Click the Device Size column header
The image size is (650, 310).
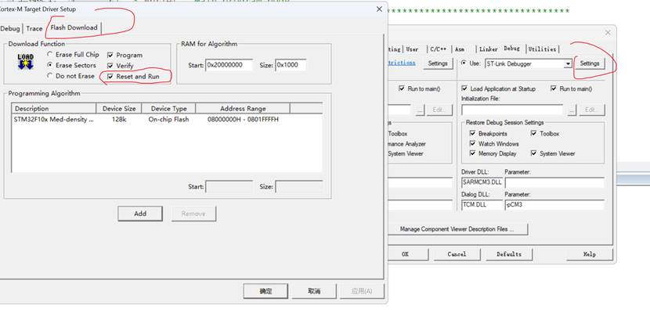(x=119, y=109)
